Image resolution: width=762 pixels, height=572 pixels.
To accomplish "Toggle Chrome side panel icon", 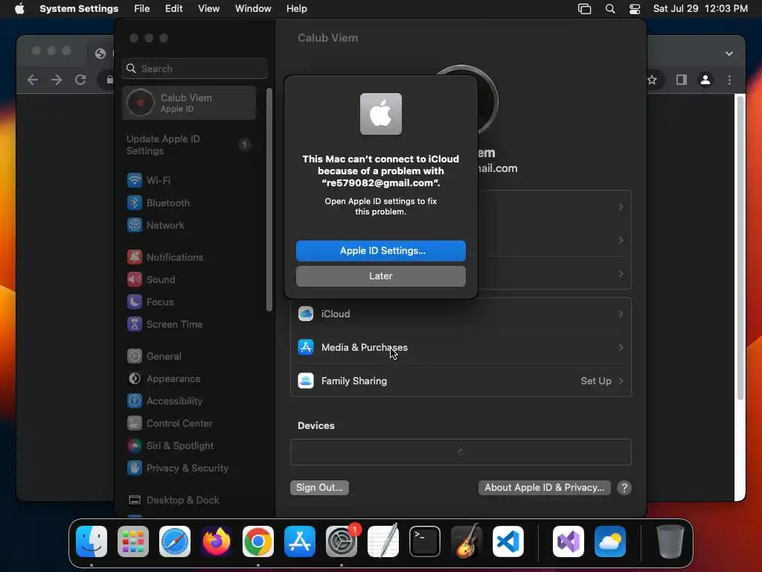I will (682, 80).
